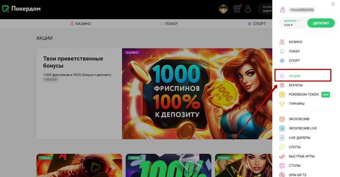Click the КАЗИНО tag on the main banner
340x177 pixels.
pyautogui.click(x=132, y=53)
